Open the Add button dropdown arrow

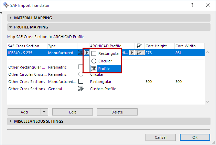pyautogui.click(x=44, y=112)
